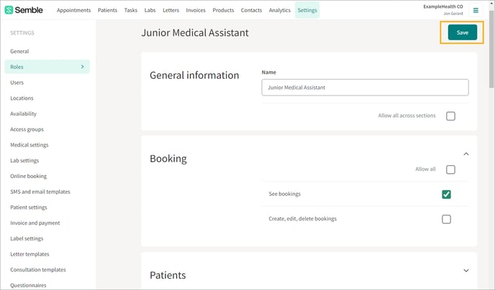Open the Invoices menu item
The image size is (495, 290).
pos(196,10)
